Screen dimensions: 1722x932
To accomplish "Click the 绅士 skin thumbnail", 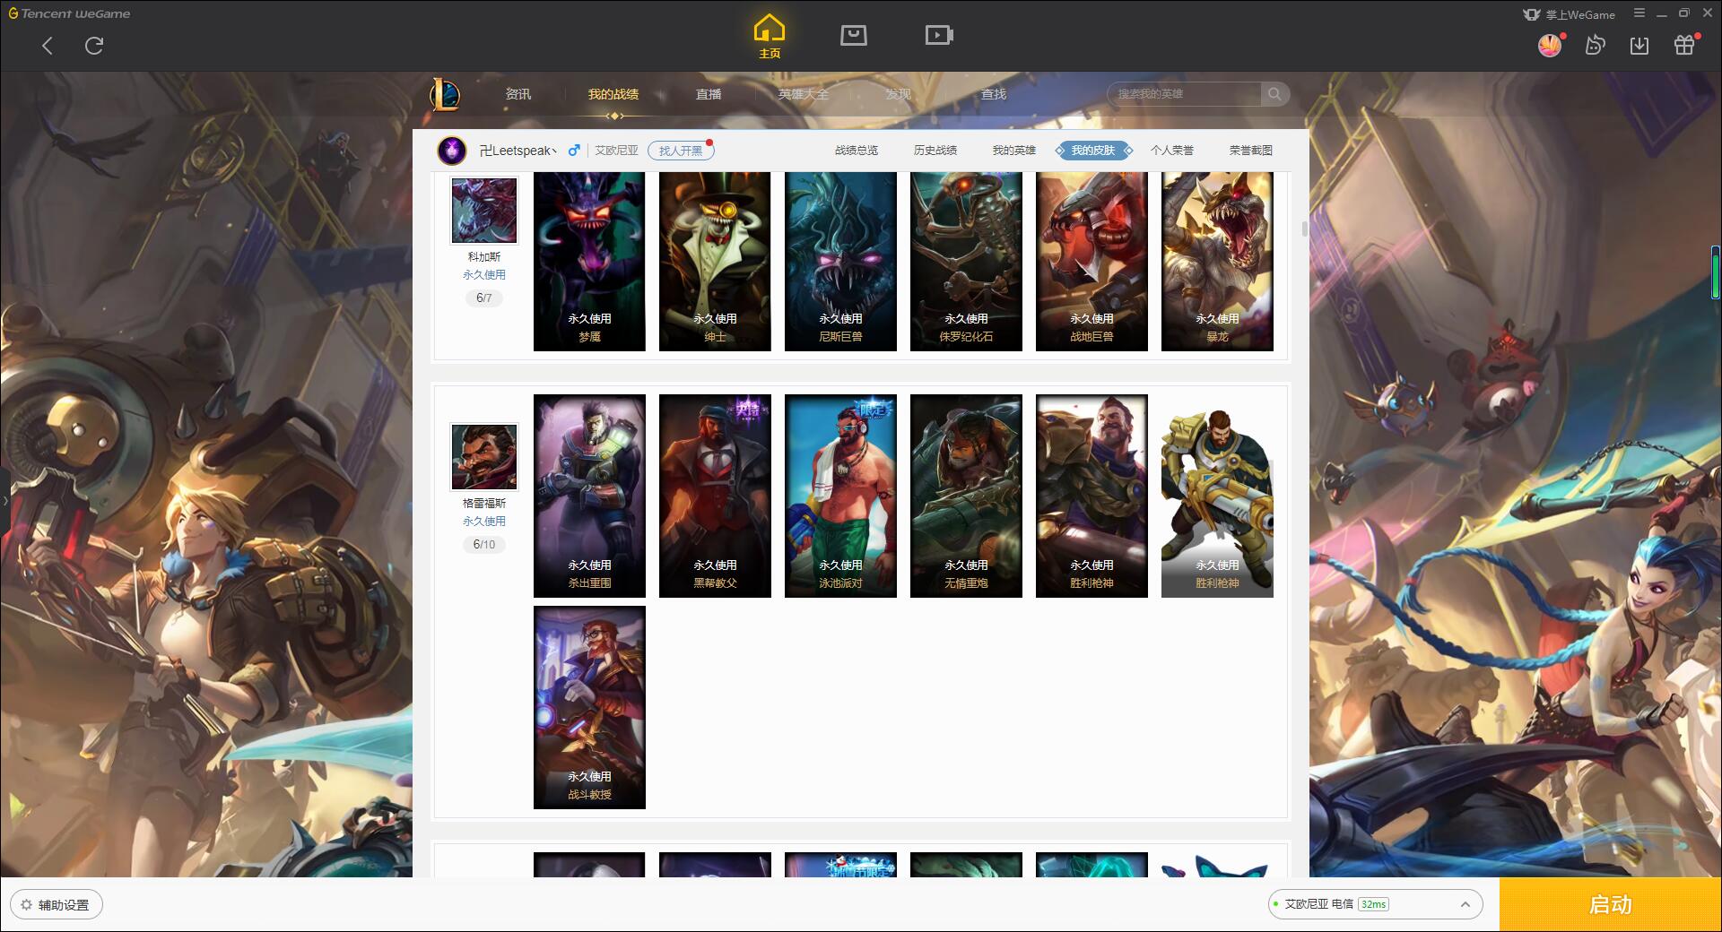I will [715, 261].
